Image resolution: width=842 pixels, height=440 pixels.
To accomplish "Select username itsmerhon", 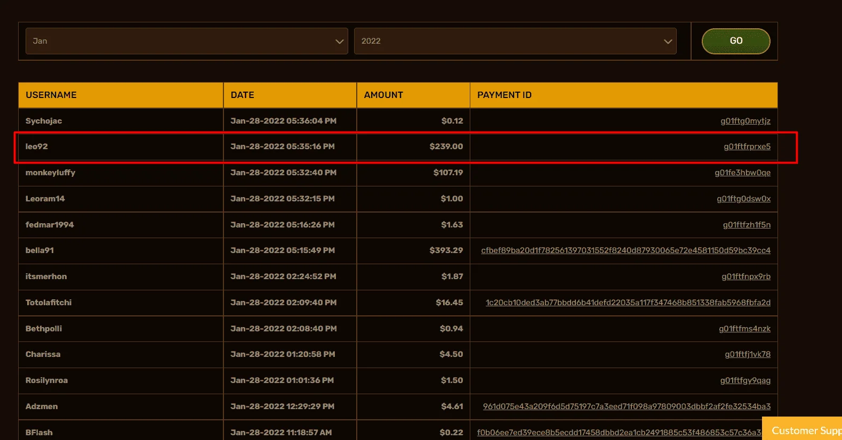I will point(46,276).
